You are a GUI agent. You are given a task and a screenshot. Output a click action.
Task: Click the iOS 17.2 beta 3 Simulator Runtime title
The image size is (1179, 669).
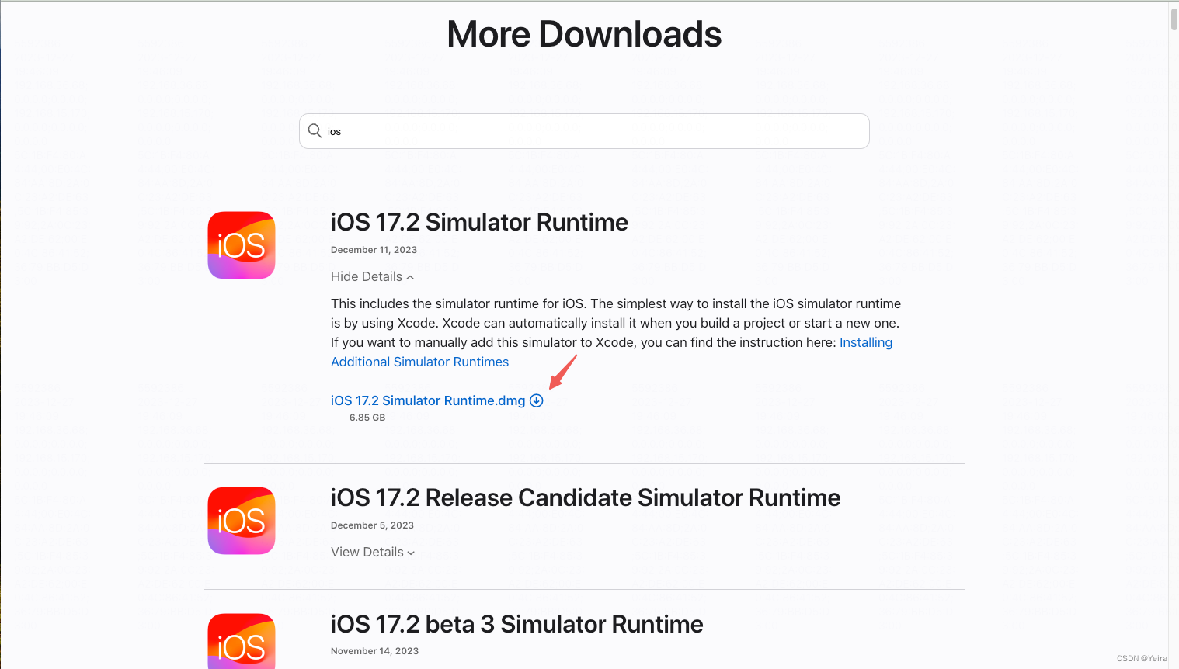tap(516, 624)
